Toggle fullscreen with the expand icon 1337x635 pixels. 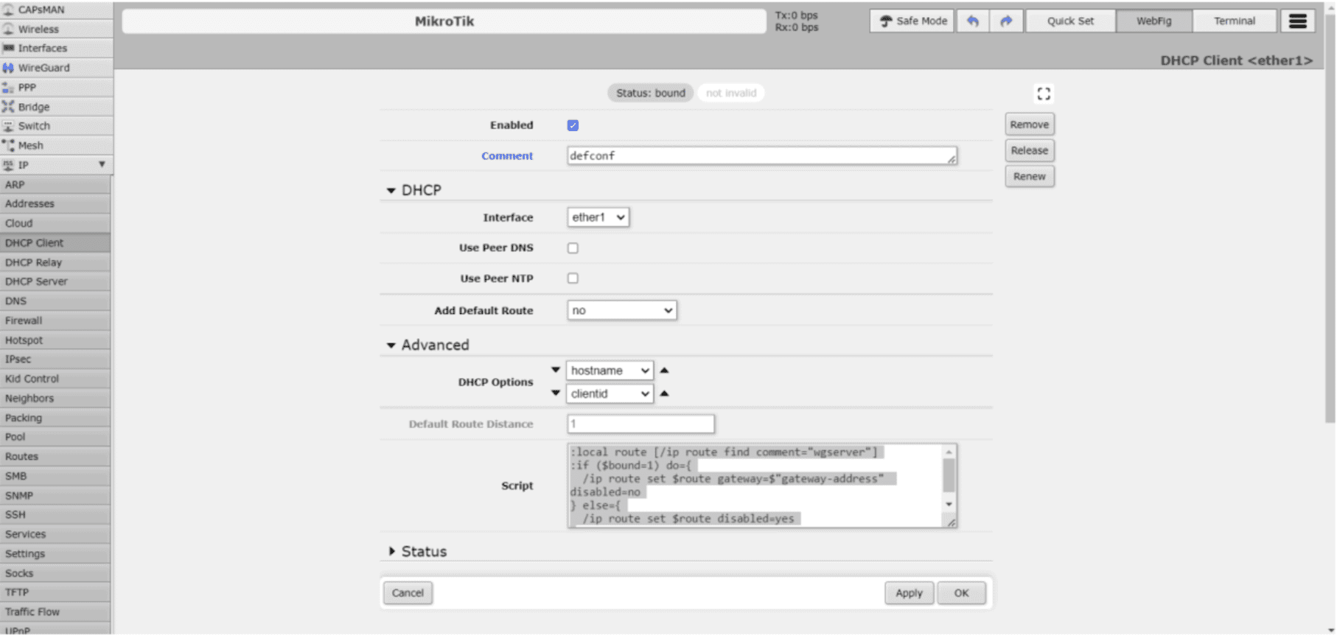coord(1044,94)
